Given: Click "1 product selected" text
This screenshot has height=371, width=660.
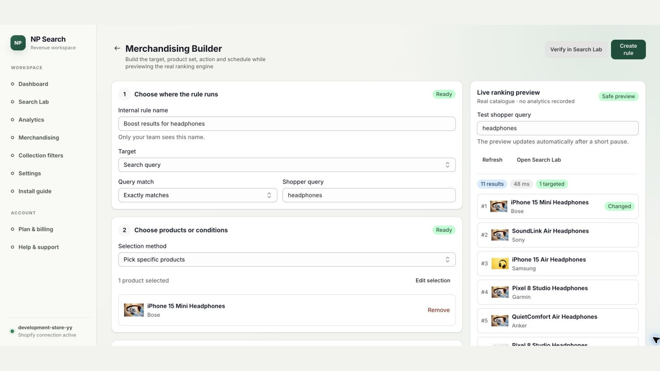Looking at the screenshot, I should (x=144, y=281).
